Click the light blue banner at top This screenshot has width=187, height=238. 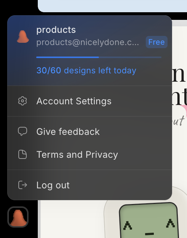pyautogui.click(x=112, y=6)
